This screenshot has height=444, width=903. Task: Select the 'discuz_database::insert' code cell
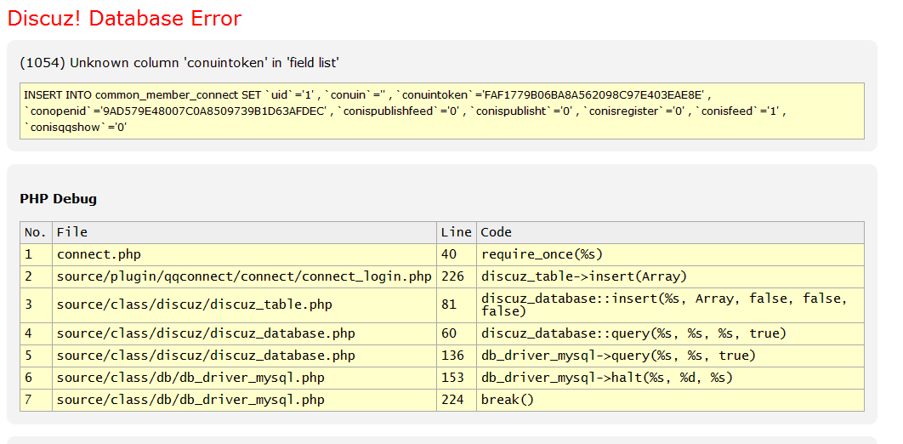click(670, 305)
